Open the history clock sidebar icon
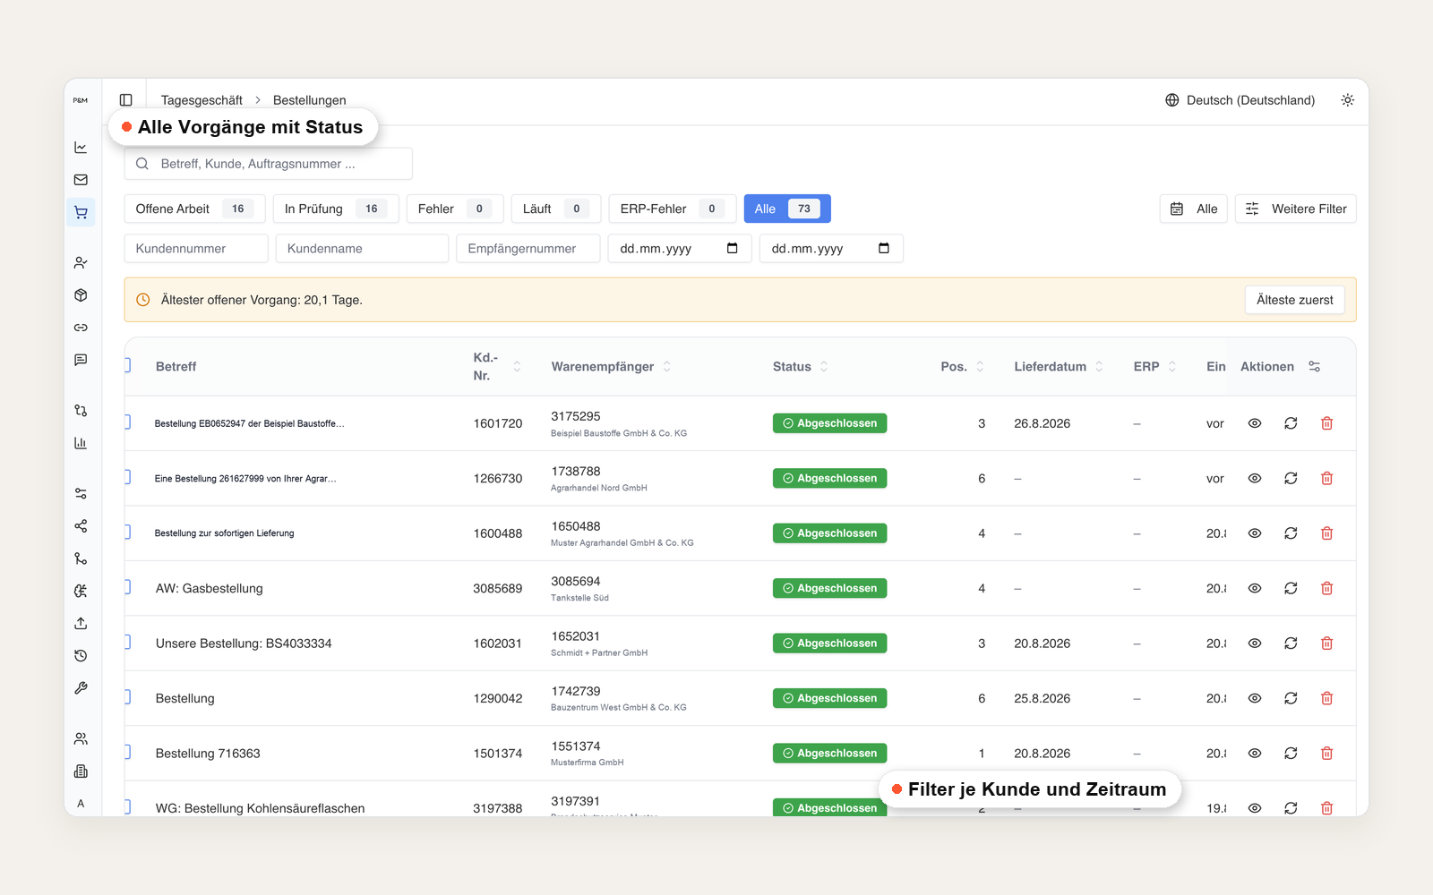Image resolution: width=1433 pixels, height=895 pixels. pyautogui.click(x=81, y=656)
